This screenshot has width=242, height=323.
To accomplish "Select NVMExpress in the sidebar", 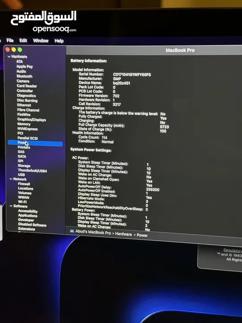I will point(28,129).
